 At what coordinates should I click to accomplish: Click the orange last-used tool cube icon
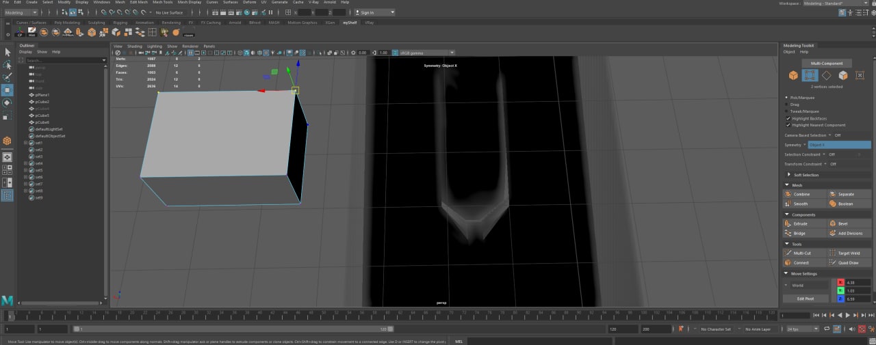coord(7,141)
